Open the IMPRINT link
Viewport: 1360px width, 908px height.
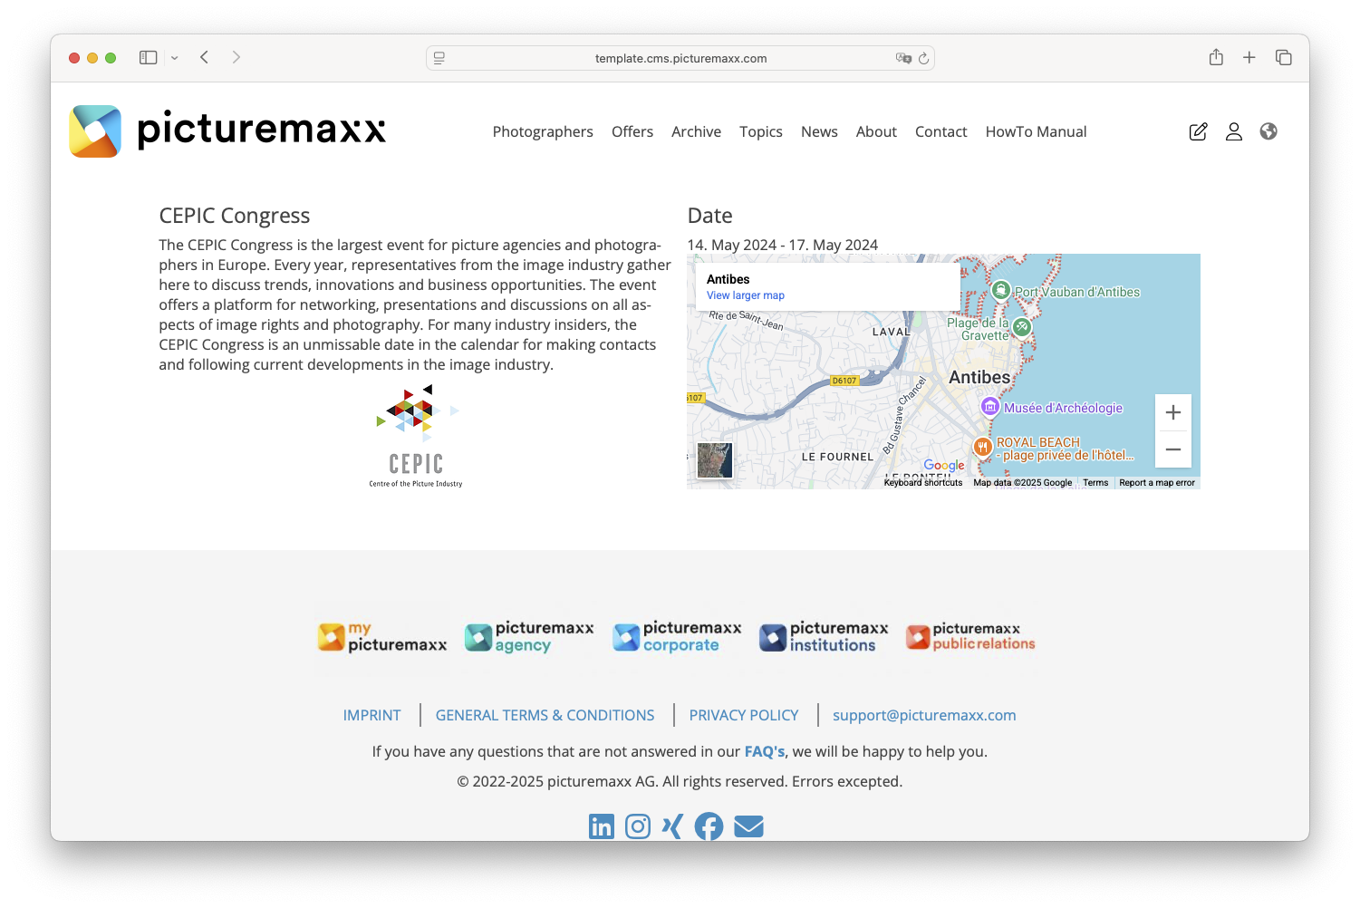tap(371, 715)
